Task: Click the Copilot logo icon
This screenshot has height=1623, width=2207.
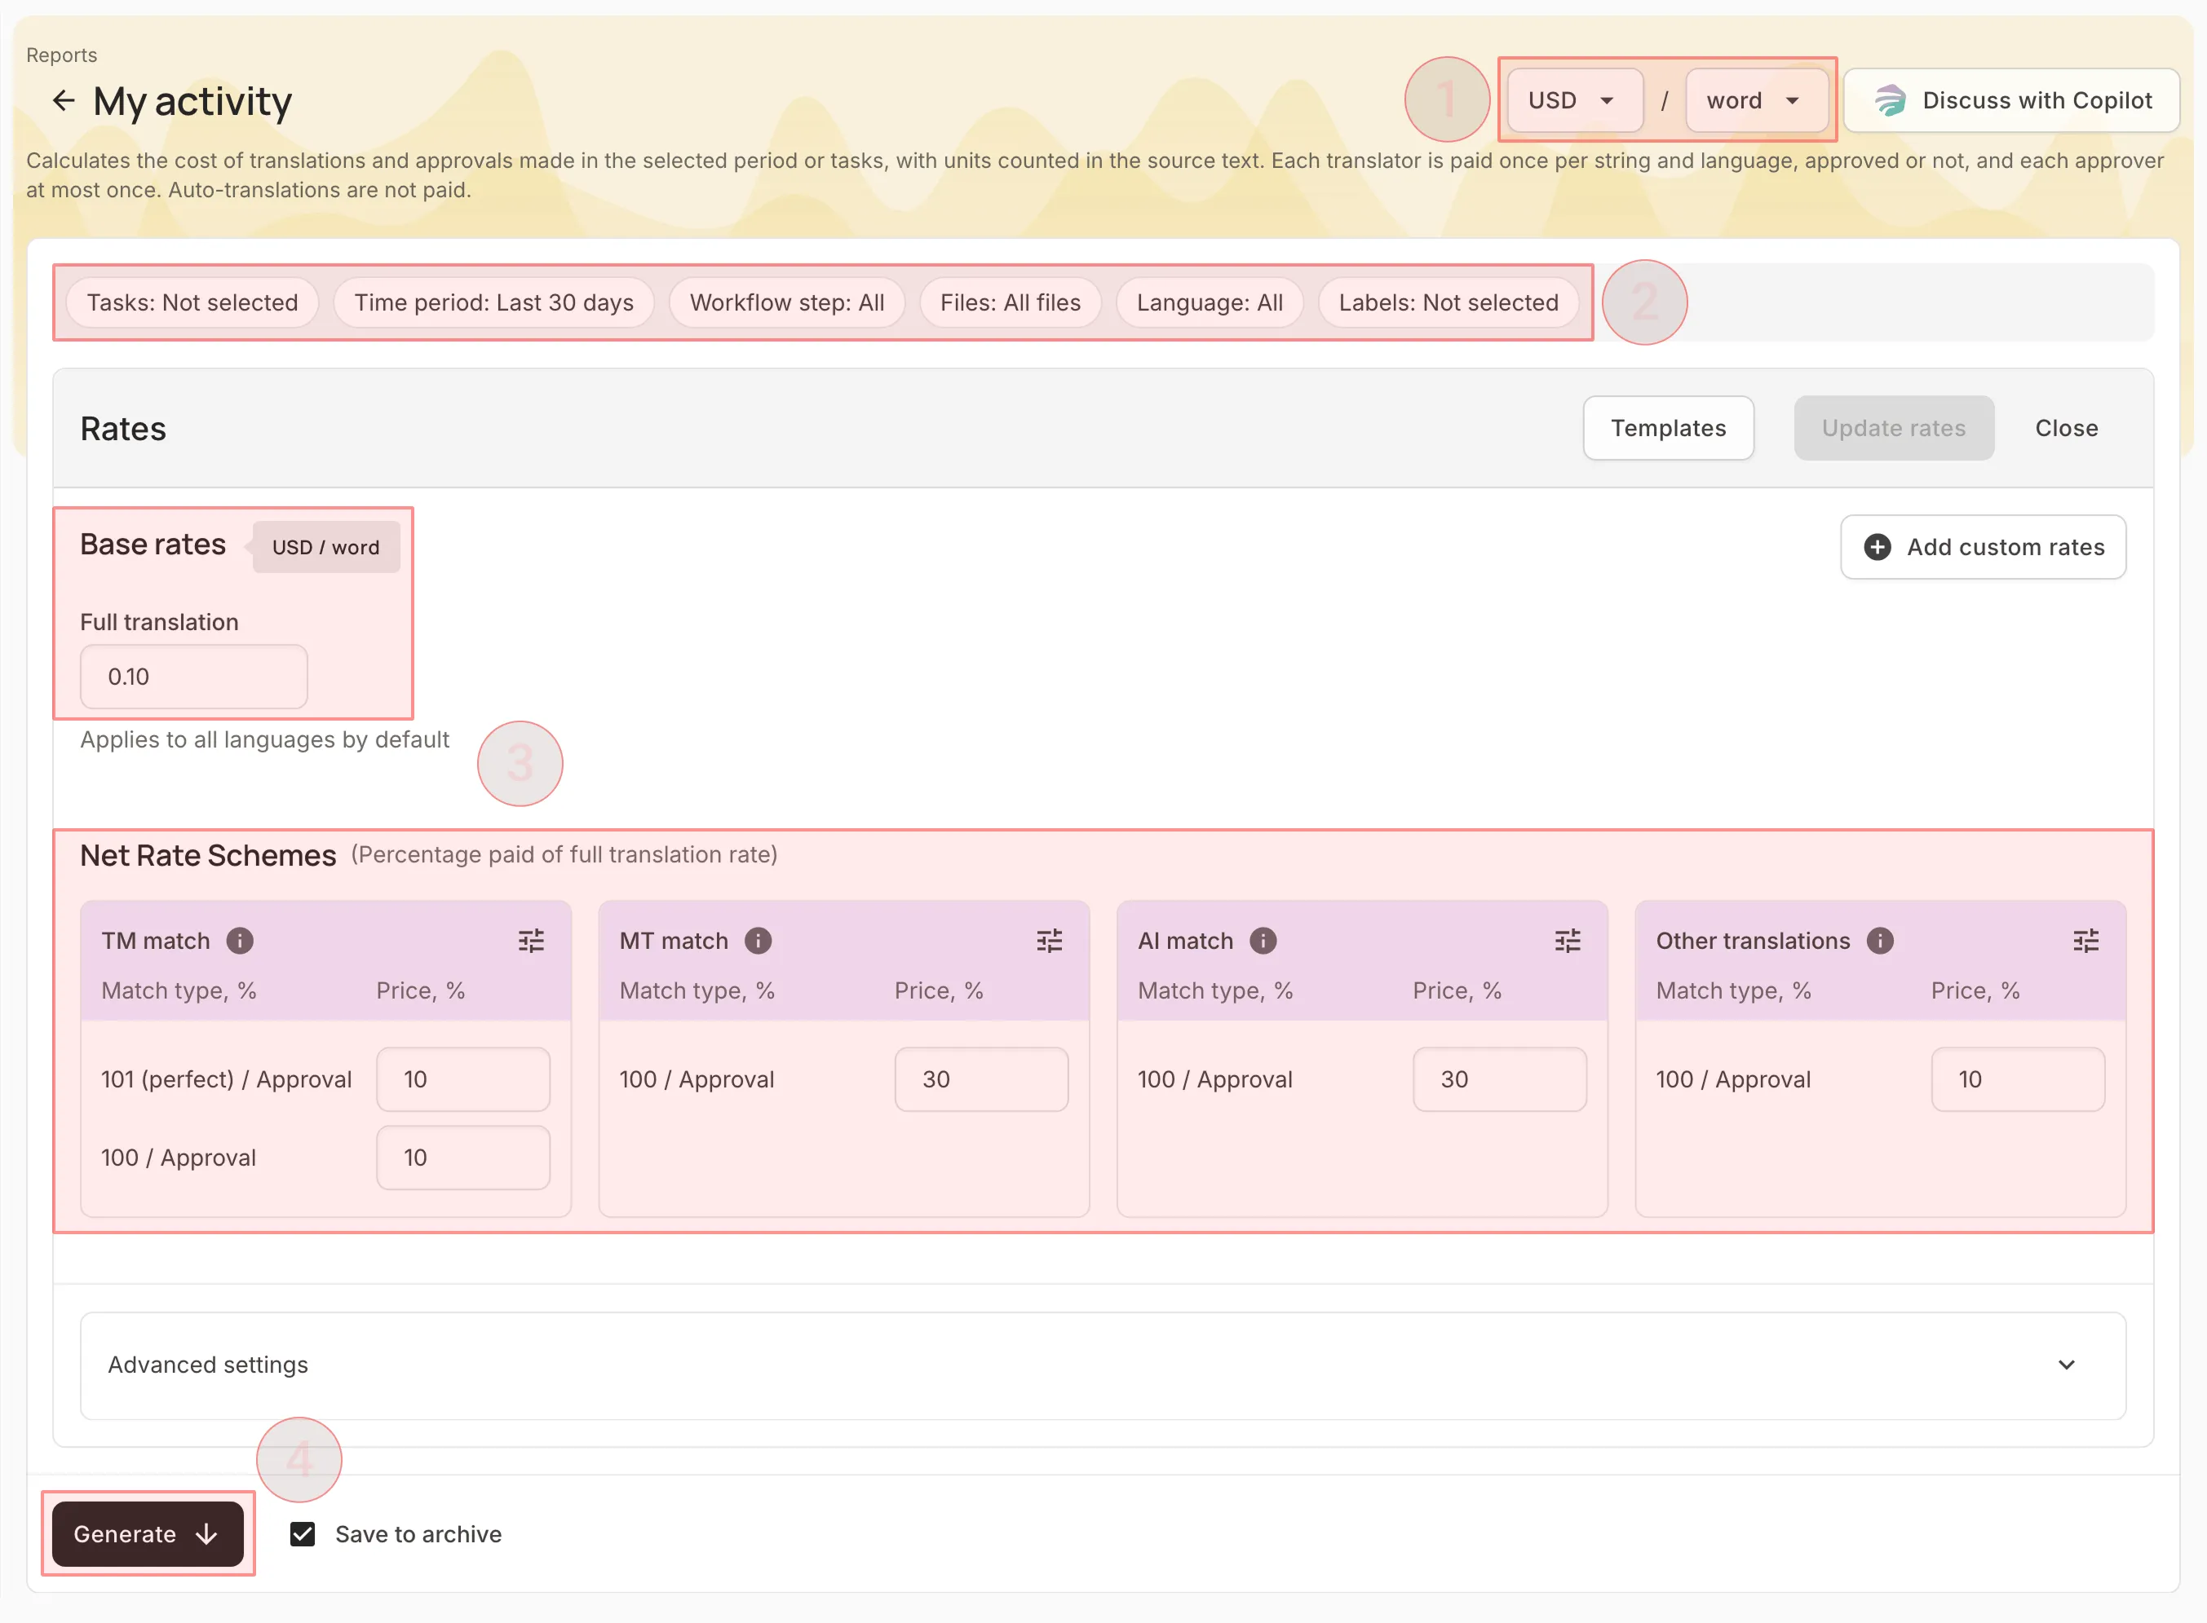Action: pyautogui.click(x=1890, y=100)
